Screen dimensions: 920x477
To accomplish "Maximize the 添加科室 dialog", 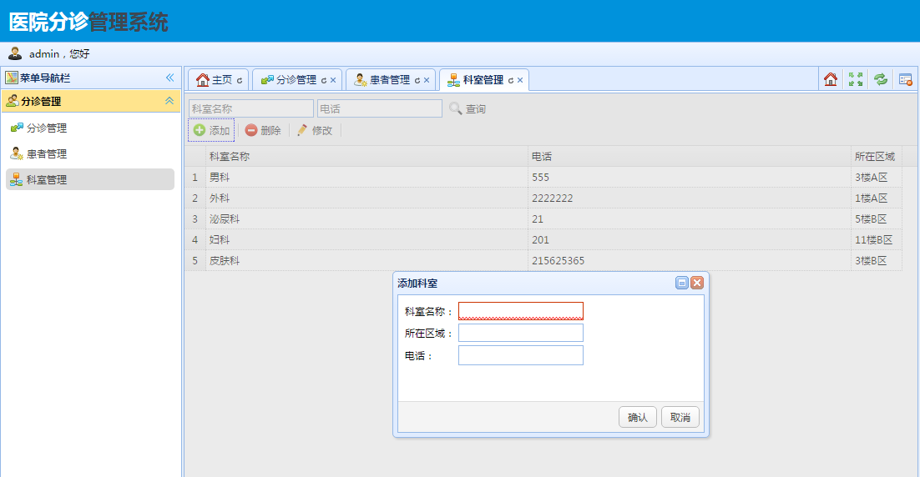I will click(x=682, y=283).
